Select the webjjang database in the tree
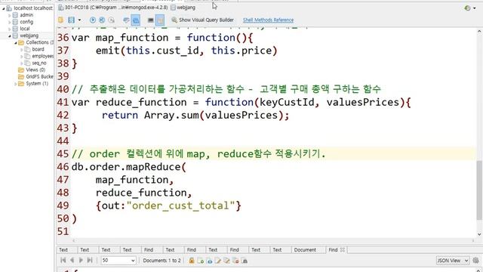 (x=29, y=36)
